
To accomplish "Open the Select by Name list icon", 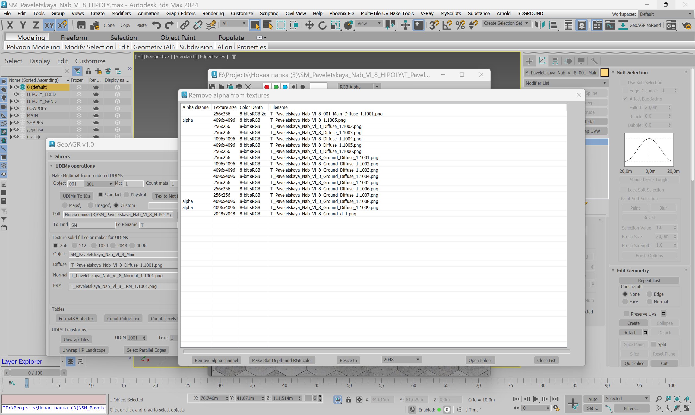I will click(x=268, y=26).
